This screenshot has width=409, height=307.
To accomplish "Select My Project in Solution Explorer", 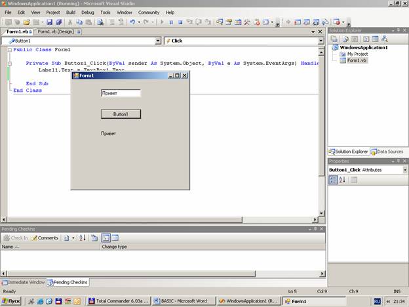I will 357,54.
